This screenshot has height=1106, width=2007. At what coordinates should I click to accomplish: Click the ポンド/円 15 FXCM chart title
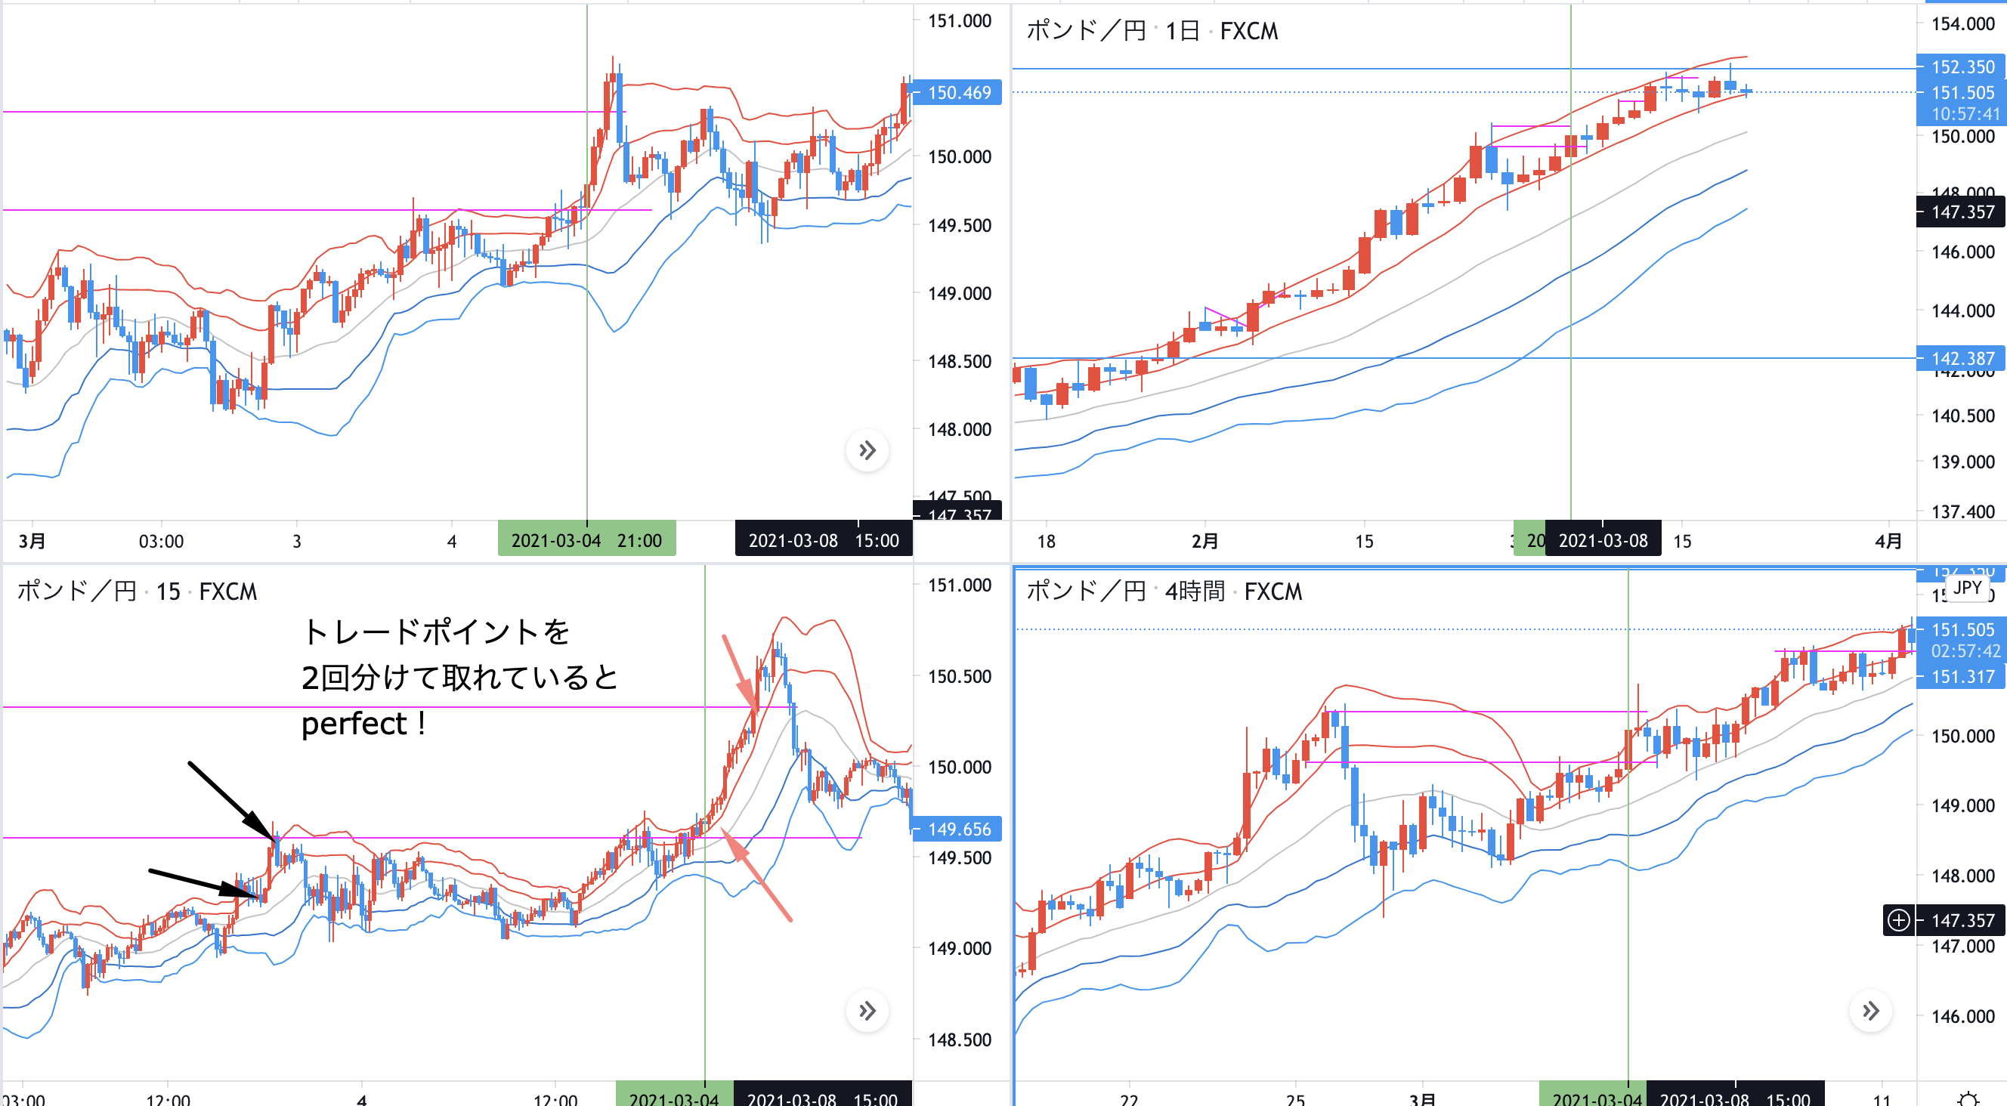(137, 592)
